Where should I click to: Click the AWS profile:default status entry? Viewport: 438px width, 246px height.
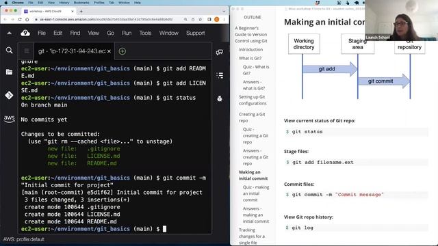[24, 239]
